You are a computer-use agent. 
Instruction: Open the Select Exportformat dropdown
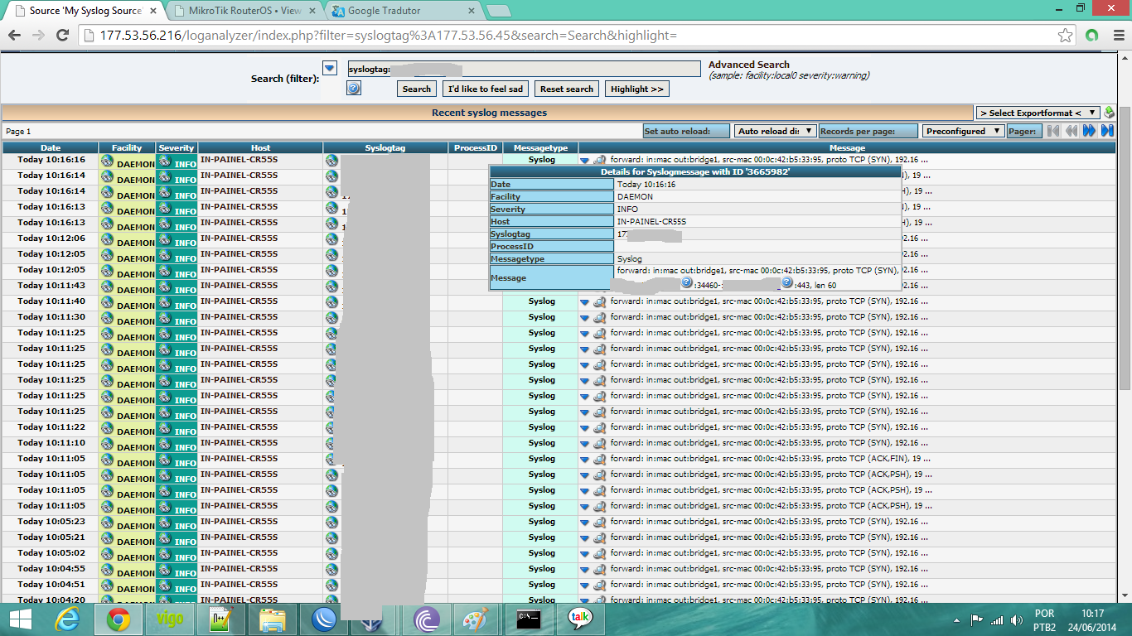[1038, 113]
